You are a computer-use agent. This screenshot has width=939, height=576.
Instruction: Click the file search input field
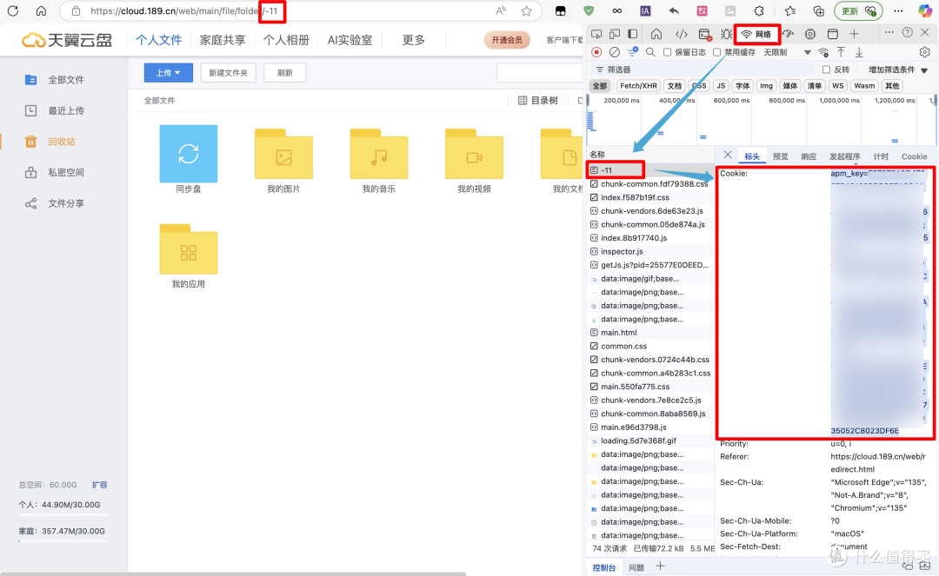[x=539, y=72]
